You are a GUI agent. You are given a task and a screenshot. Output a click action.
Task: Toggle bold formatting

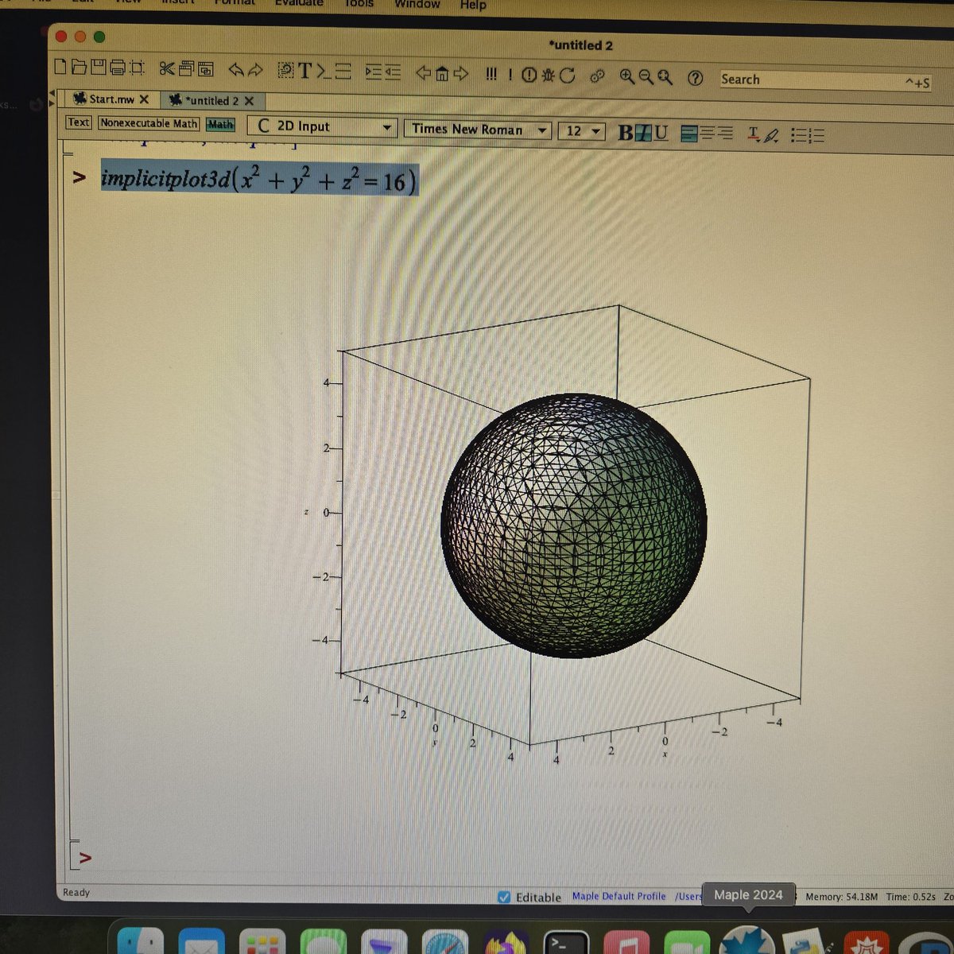pyautogui.click(x=626, y=133)
